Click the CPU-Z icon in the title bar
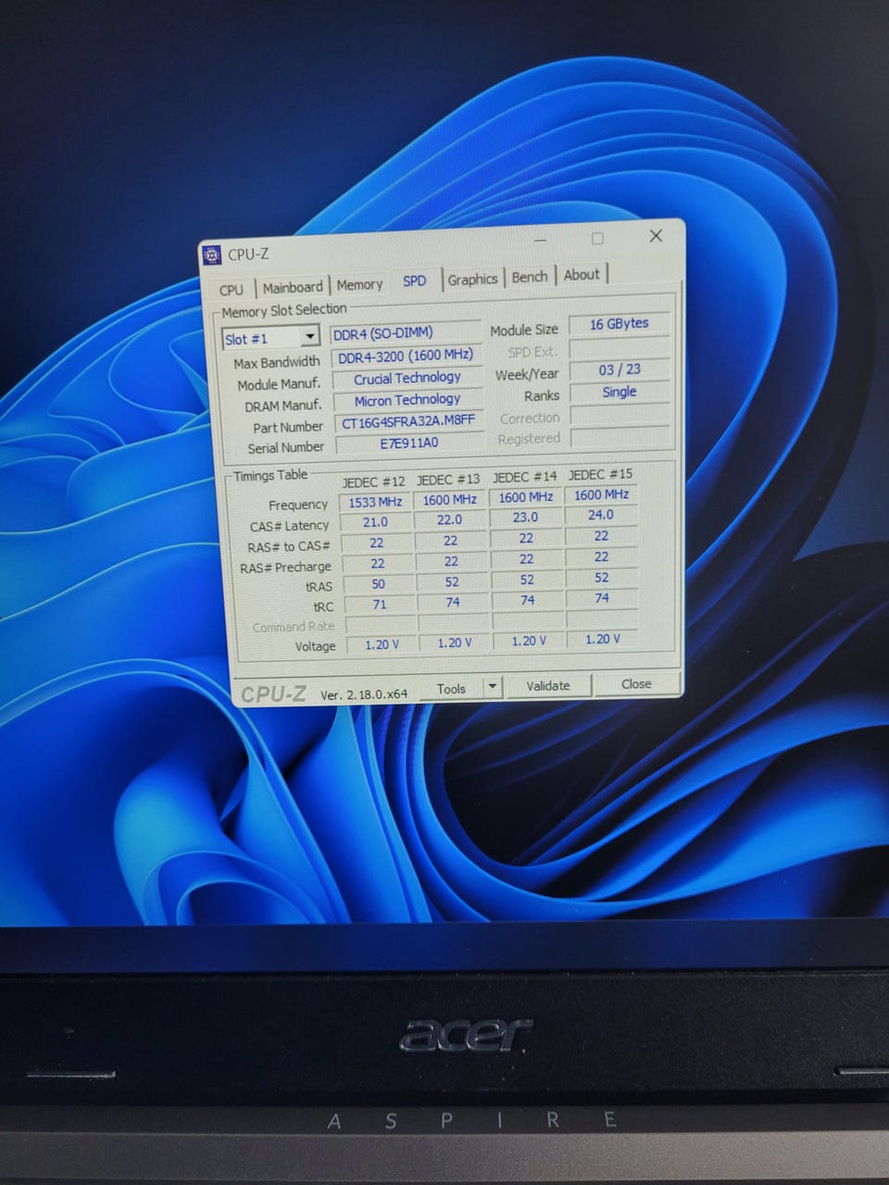 (212, 255)
